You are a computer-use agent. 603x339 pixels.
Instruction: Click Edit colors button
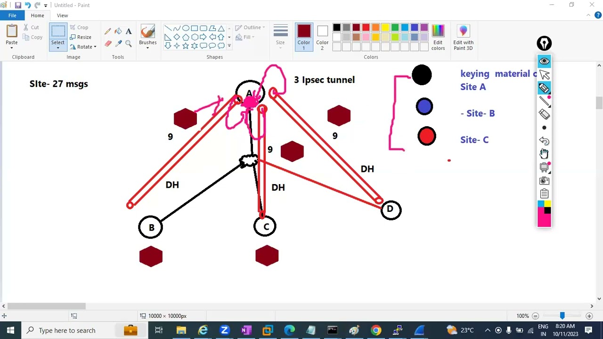coord(438,37)
